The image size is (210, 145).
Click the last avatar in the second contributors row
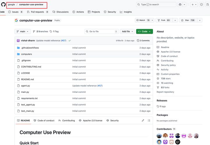click(x=178, y=142)
